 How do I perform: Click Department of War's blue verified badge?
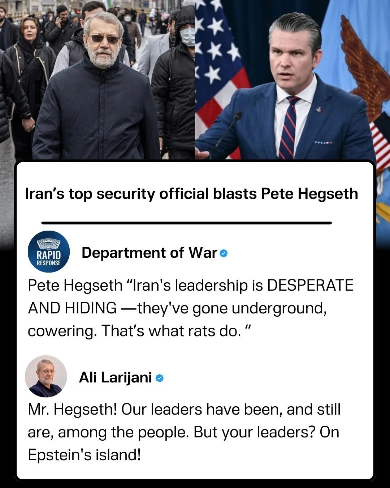[x=224, y=253]
